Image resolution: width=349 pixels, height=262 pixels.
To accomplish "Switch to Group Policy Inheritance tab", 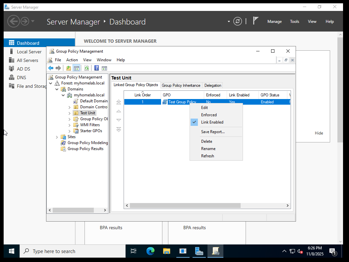I will pyautogui.click(x=181, y=85).
